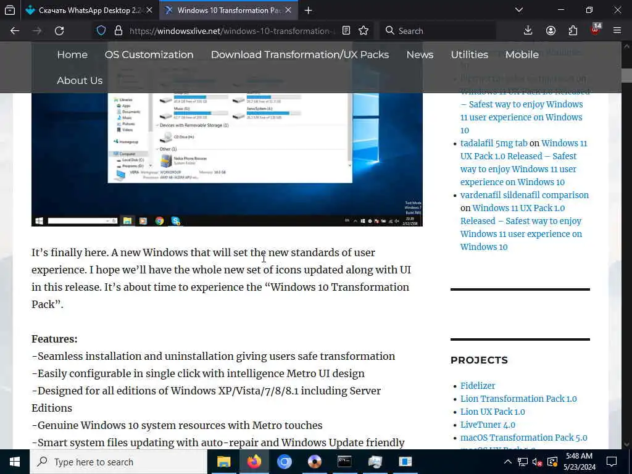Viewport: 632px width, 474px height.
Task: Show hidden system tray icons chevron
Action: 508,462
